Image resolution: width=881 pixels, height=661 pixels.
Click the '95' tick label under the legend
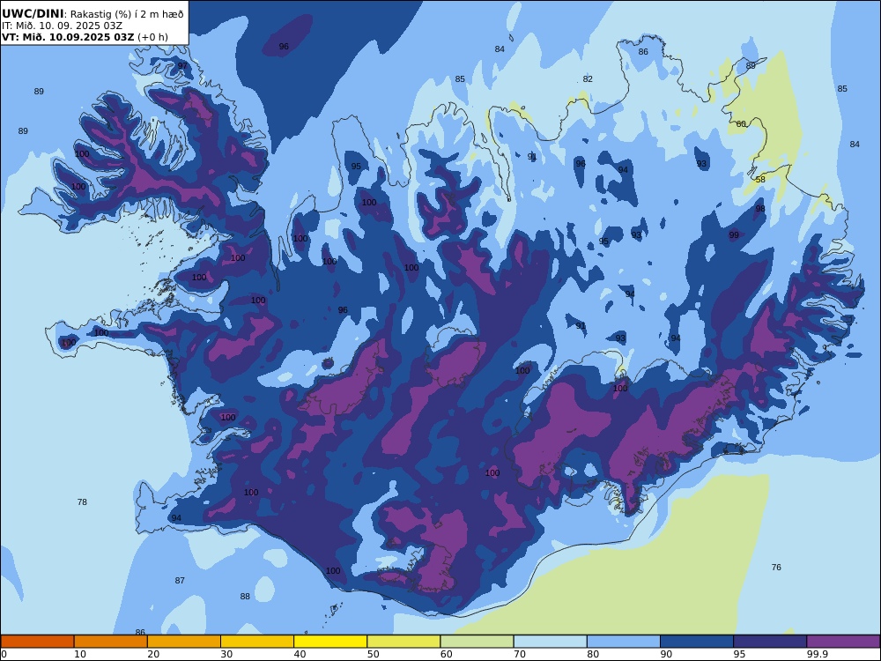coord(739,654)
